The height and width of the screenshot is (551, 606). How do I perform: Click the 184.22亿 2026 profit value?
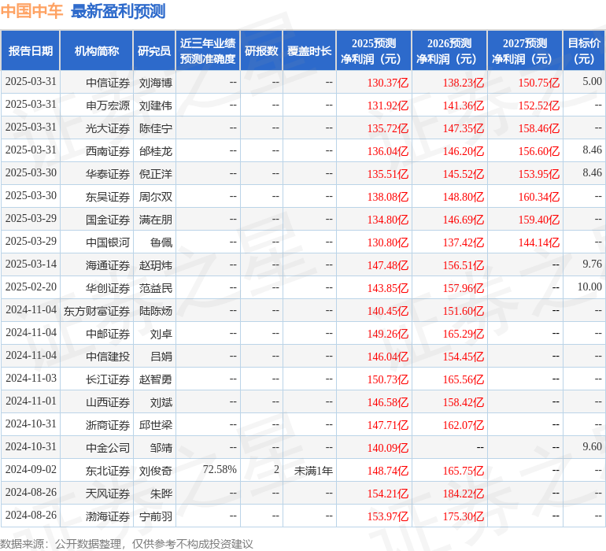(463, 494)
